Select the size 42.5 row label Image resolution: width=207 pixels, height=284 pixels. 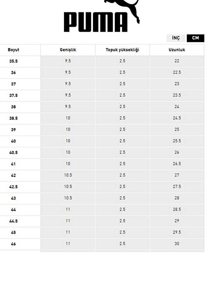click(x=14, y=187)
